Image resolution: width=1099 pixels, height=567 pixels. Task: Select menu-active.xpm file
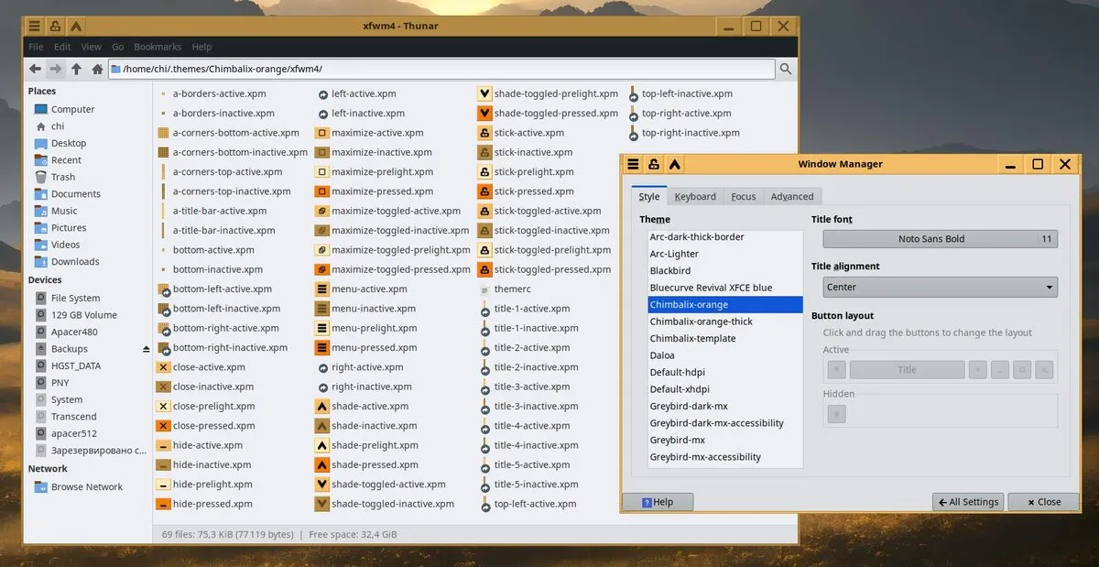pyautogui.click(x=360, y=289)
